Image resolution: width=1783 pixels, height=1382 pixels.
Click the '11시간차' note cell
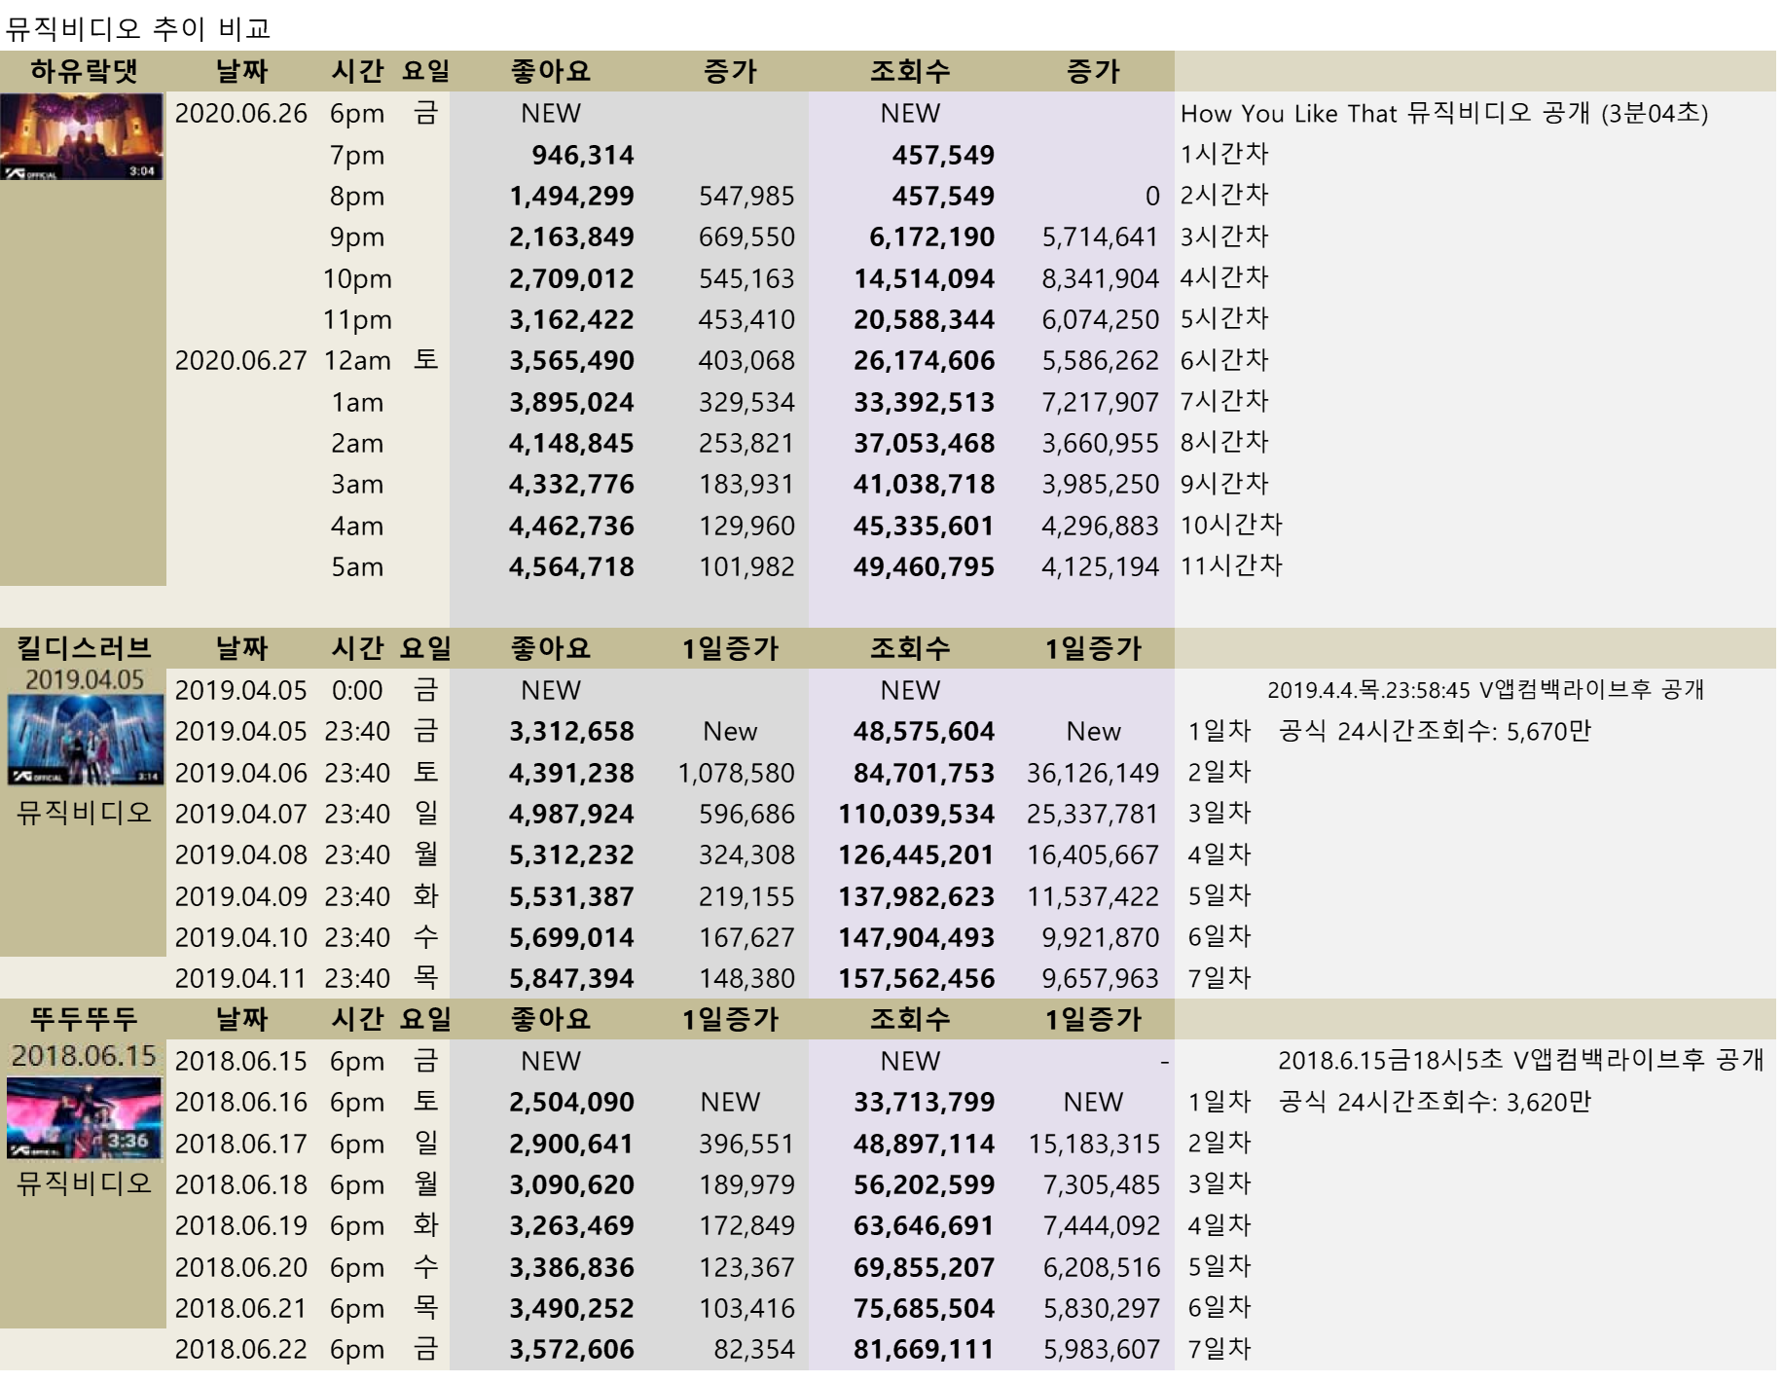point(1231,565)
